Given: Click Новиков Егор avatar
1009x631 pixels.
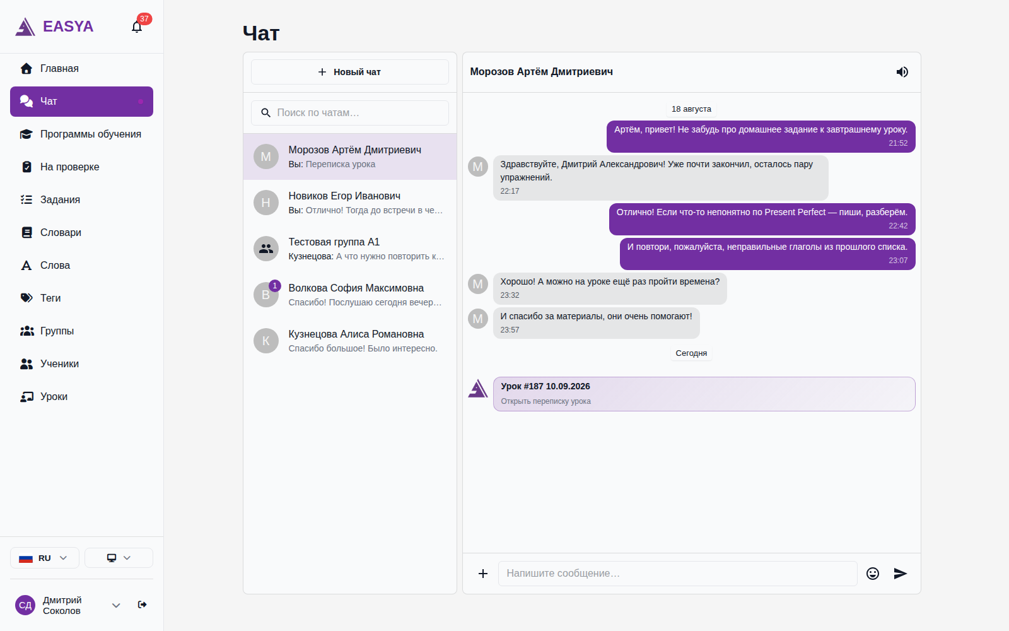Looking at the screenshot, I should pyautogui.click(x=266, y=203).
